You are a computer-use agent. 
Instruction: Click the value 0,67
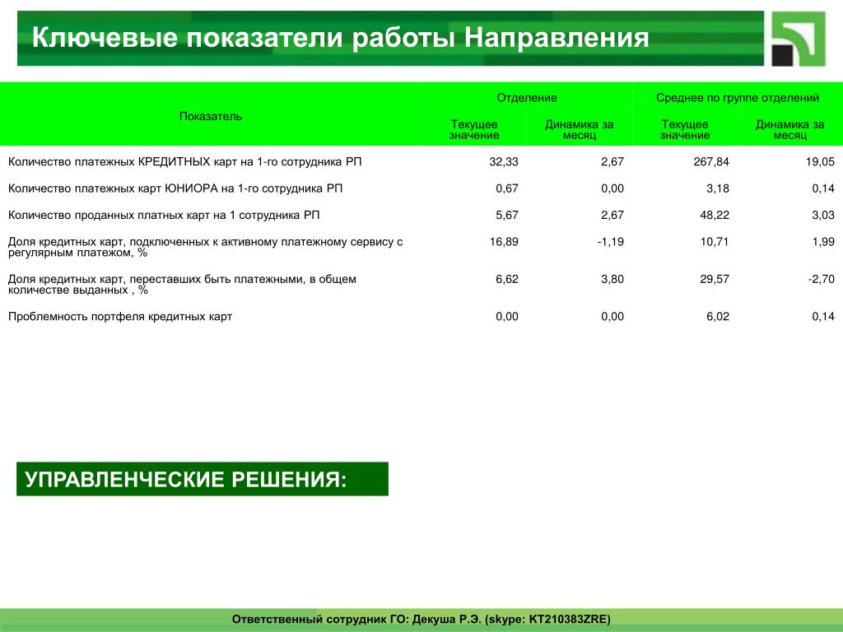coord(507,188)
